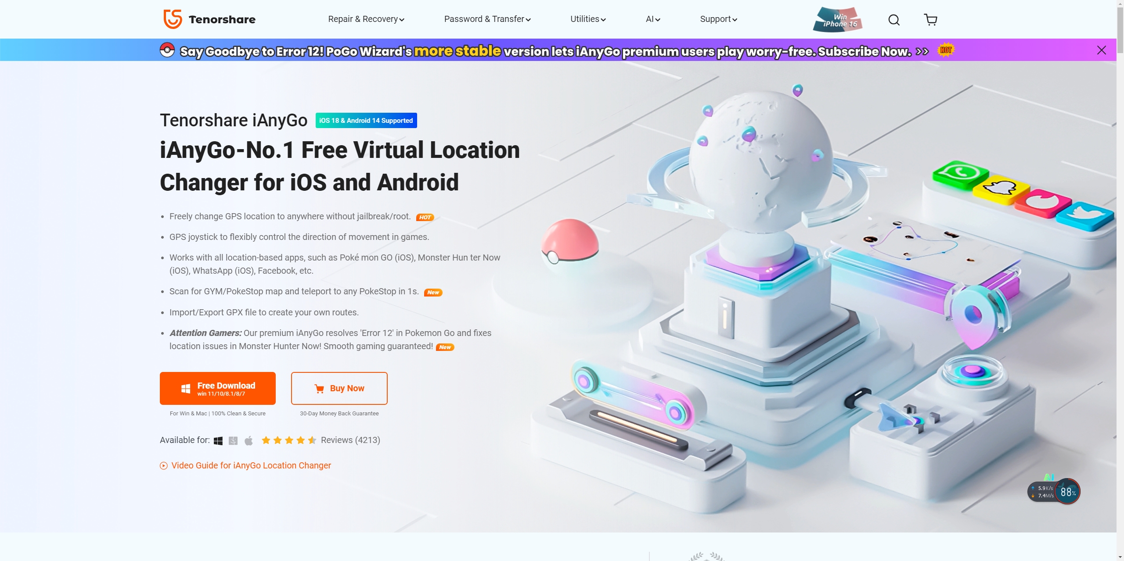This screenshot has height=561, width=1124.
Task: Expand the Password & Transfer dropdown
Action: tap(488, 18)
